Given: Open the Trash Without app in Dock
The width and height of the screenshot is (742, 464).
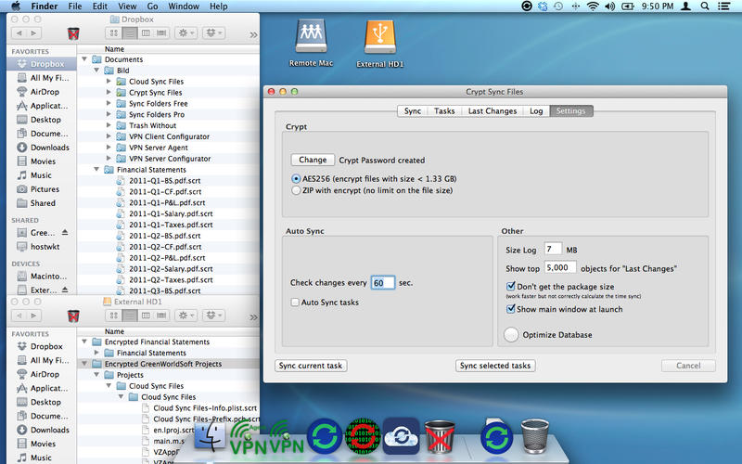Looking at the screenshot, I should click(440, 436).
